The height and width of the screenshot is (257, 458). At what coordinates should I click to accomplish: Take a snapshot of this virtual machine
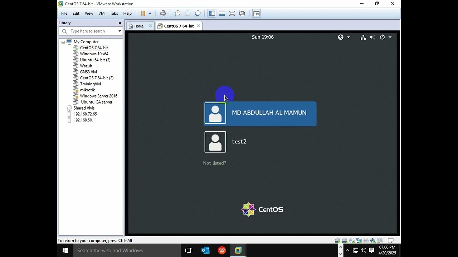[x=177, y=13]
